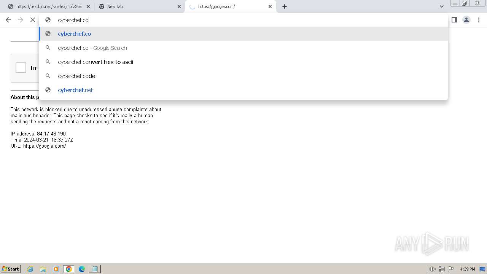The width and height of the screenshot is (487, 274).
Task: Pick 'cyberchef convert hex to ascii' suggestion
Action: point(243,62)
